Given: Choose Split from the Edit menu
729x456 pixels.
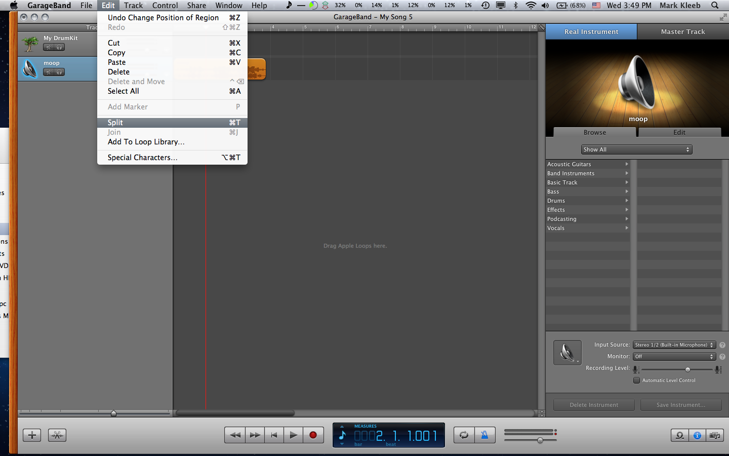Looking at the screenshot, I should coord(172,123).
